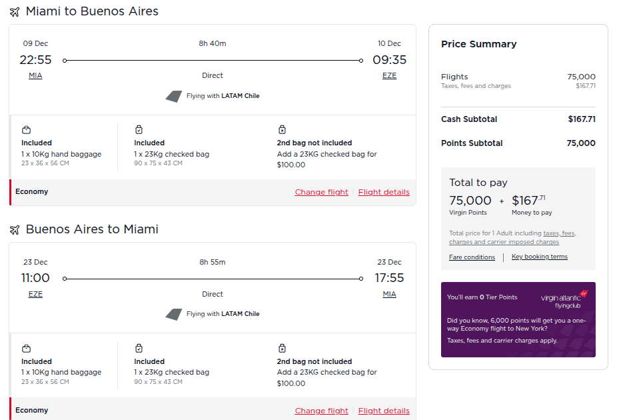Click the 2nd bag icon on the return flight card
Screen dimensions: 619x420
click(282, 348)
